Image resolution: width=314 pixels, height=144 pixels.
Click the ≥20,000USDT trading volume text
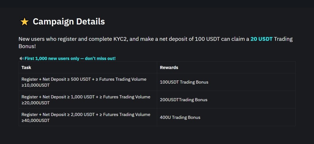35,103
